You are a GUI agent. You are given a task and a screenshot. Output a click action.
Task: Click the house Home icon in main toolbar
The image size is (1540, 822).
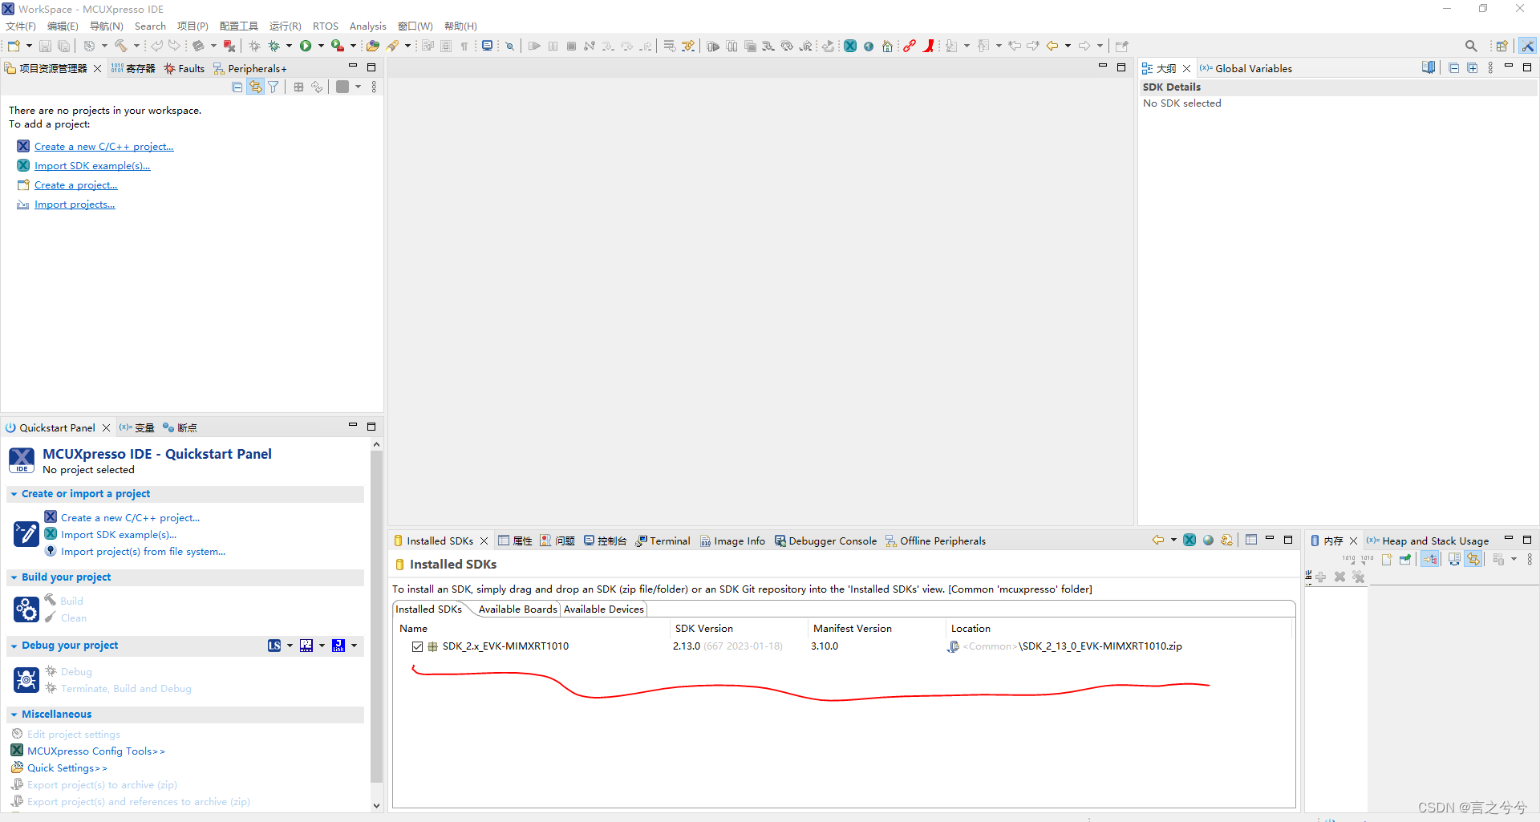click(887, 46)
